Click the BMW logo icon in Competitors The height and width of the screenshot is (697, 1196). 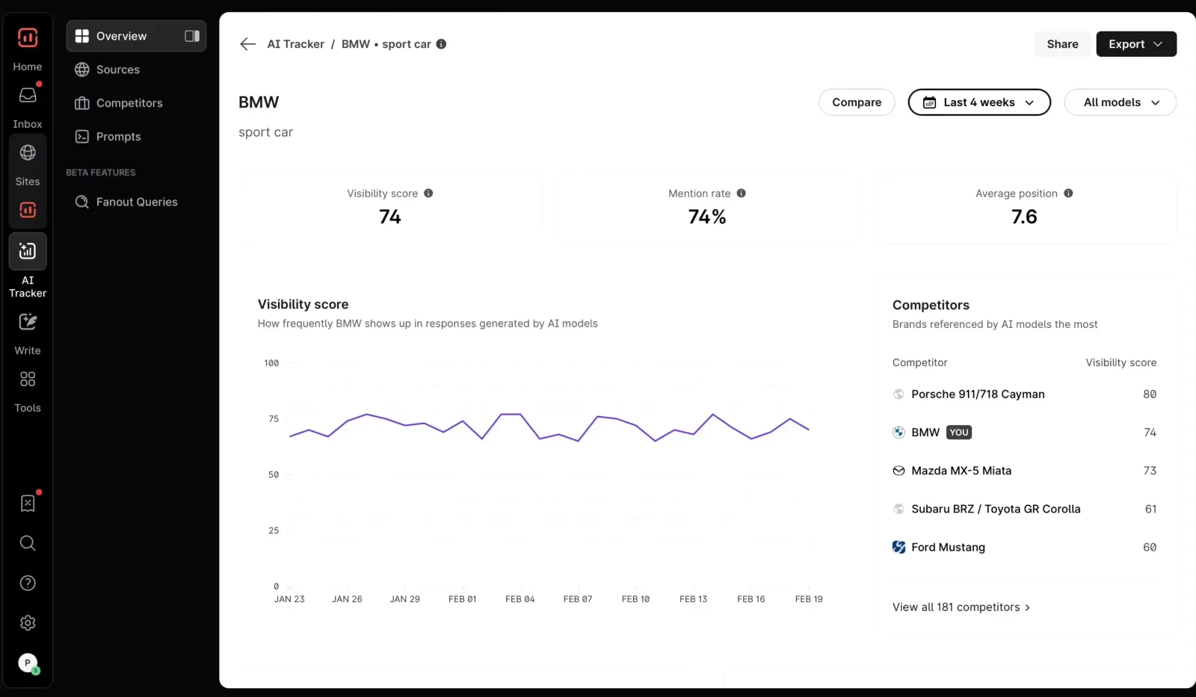click(x=898, y=432)
